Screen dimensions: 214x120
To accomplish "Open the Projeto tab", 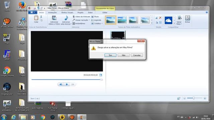I will (80, 13).
